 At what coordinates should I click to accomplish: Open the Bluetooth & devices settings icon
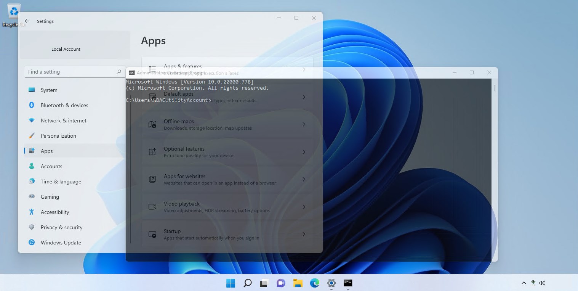[32, 105]
